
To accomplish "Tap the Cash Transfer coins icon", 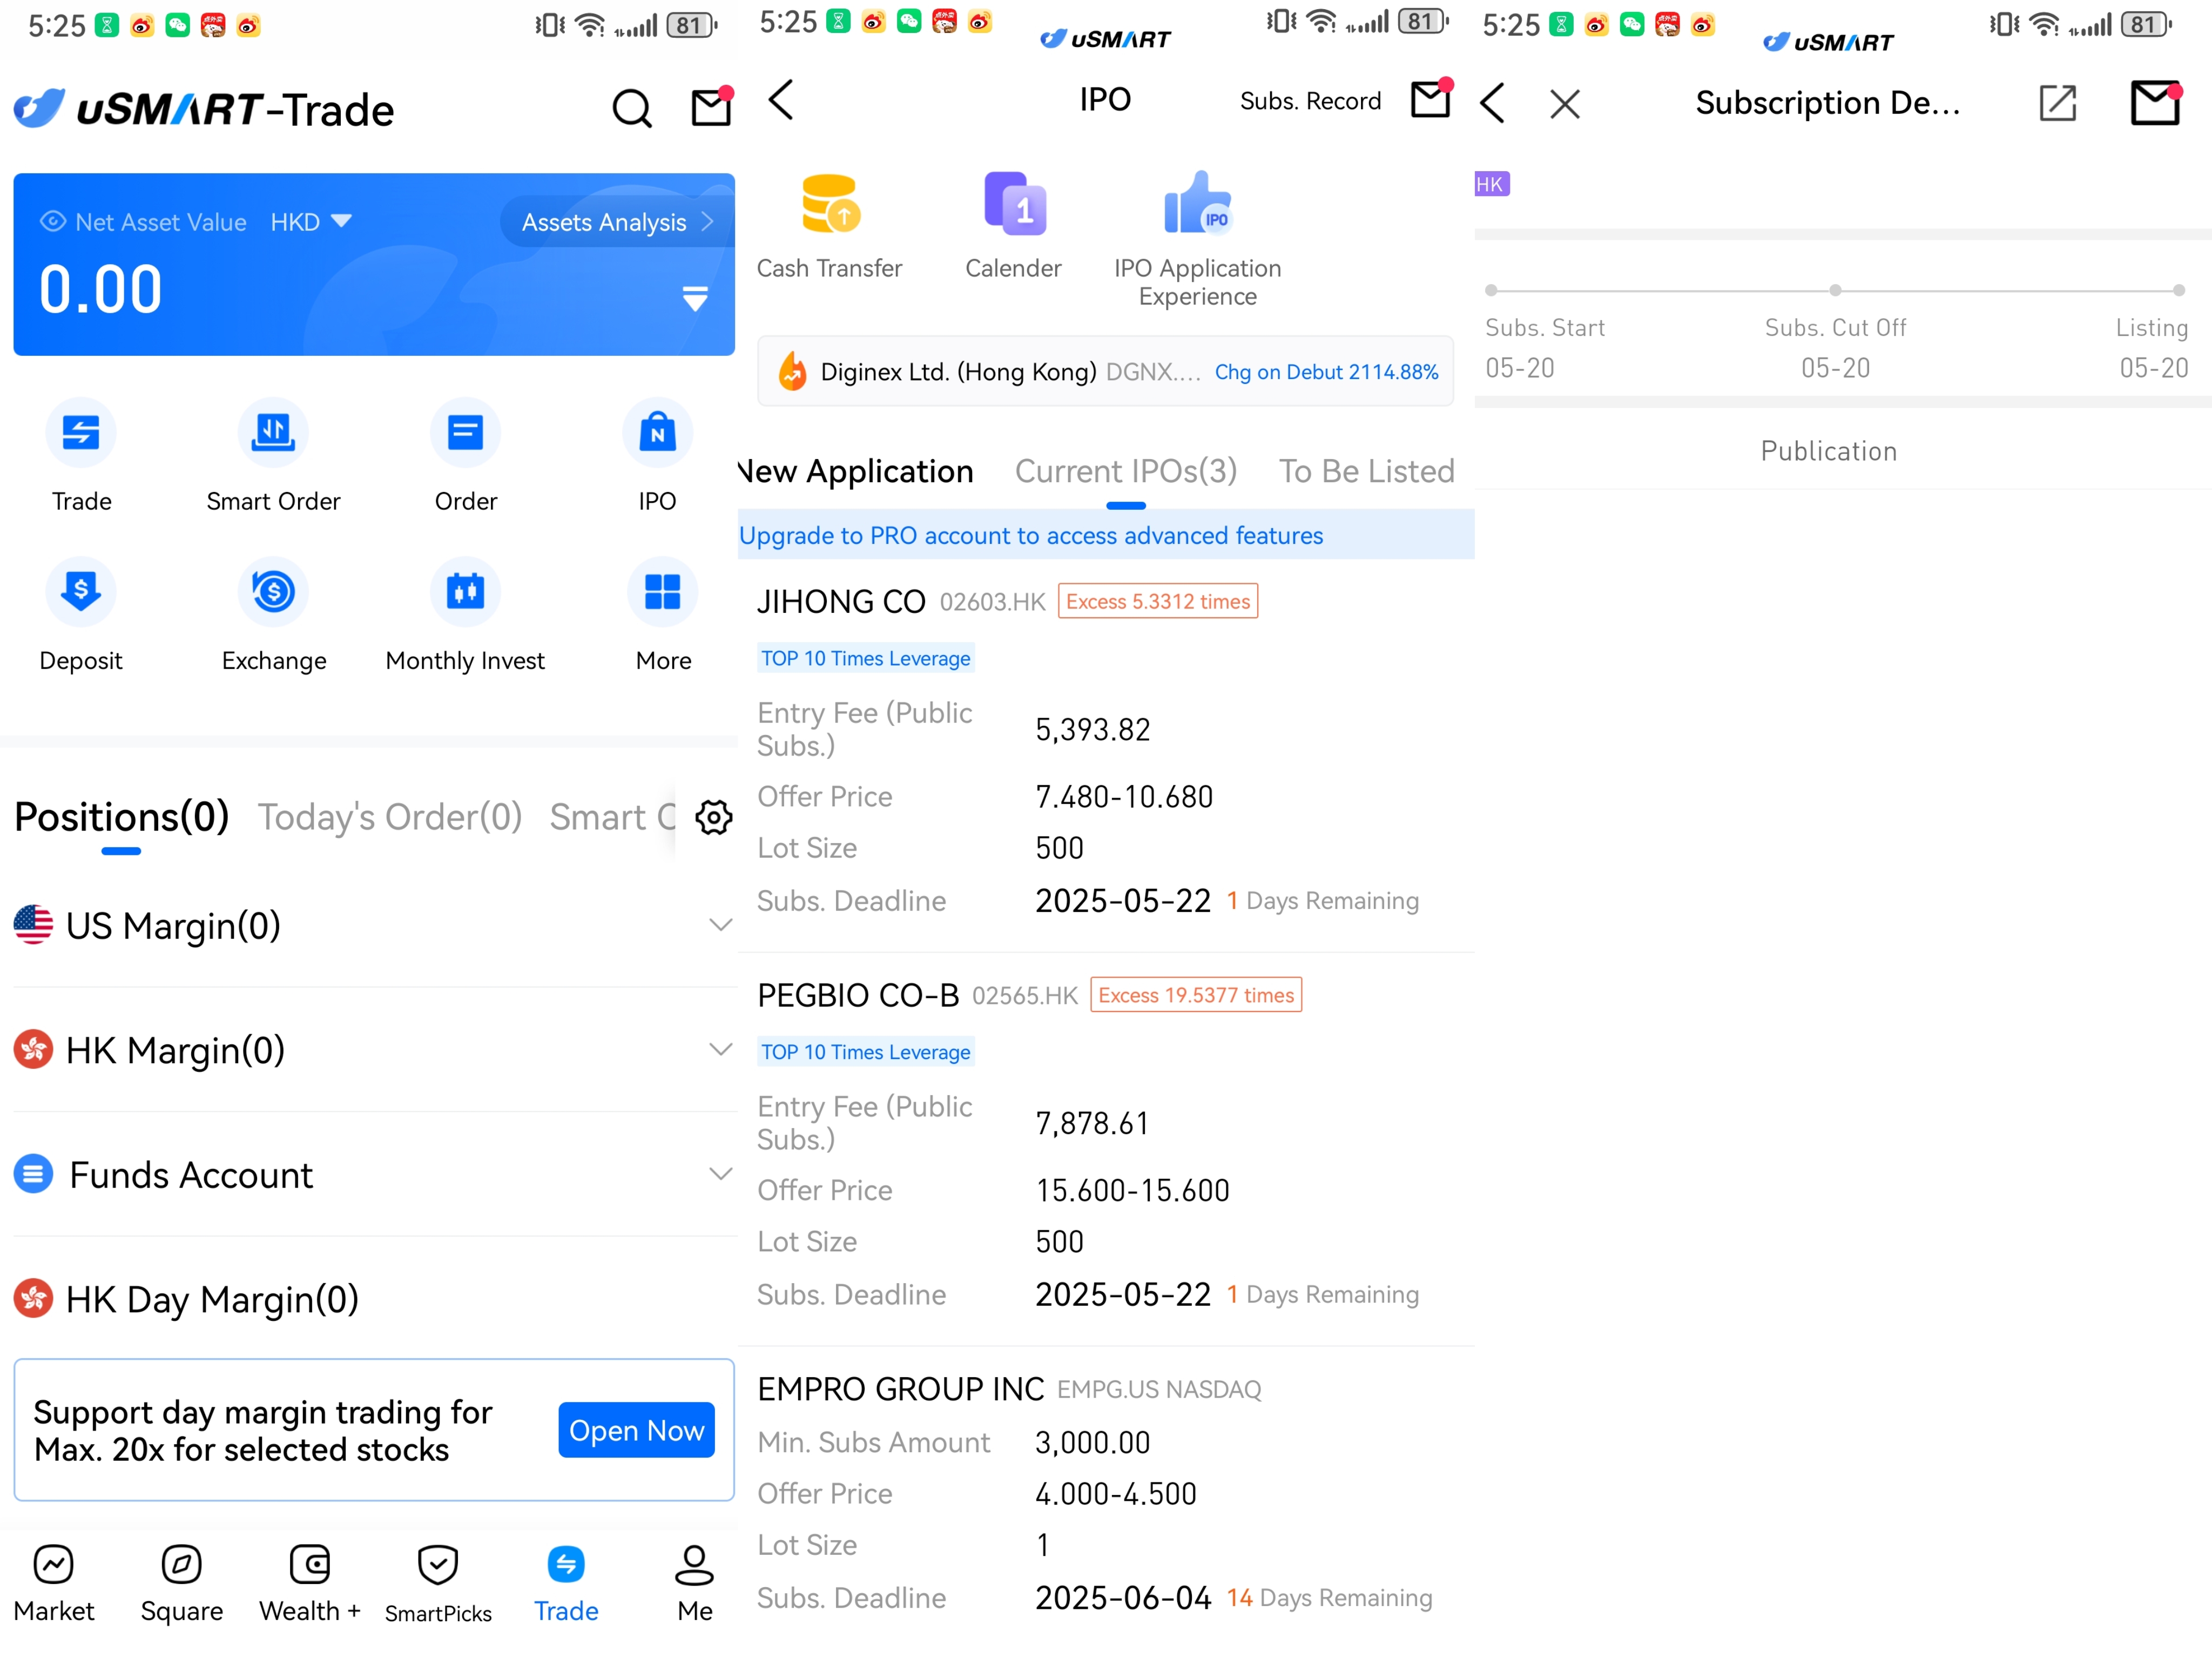I will coord(830,204).
